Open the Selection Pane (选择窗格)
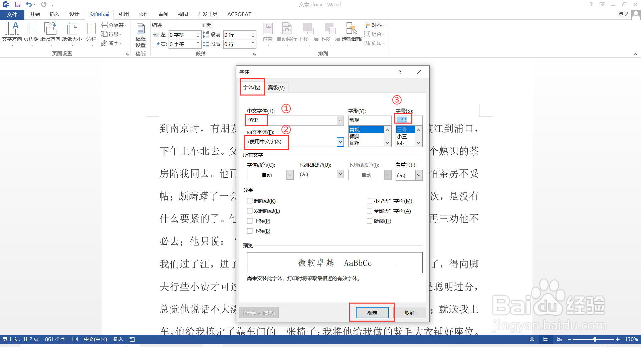The height and width of the screenshot is (347, 641). (x=352, y=32)
